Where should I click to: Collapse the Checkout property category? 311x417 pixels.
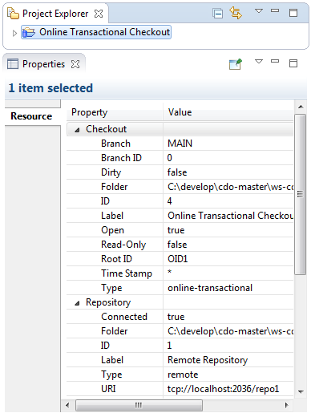pyautogui.click(x=77, y=130)
